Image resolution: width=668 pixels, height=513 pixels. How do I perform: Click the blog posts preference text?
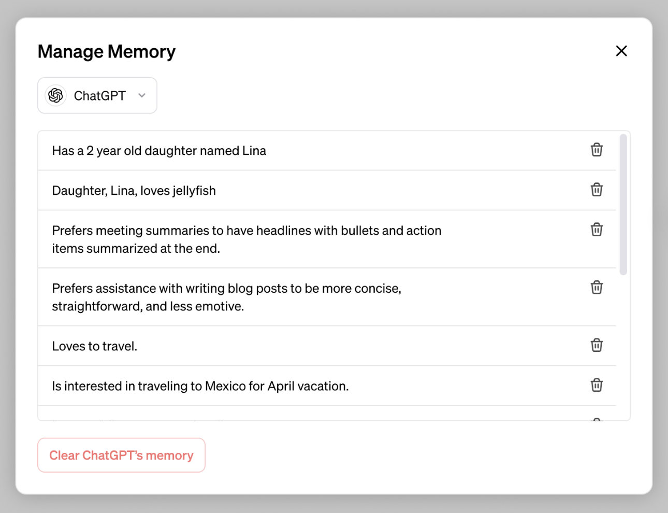(226, 297)
